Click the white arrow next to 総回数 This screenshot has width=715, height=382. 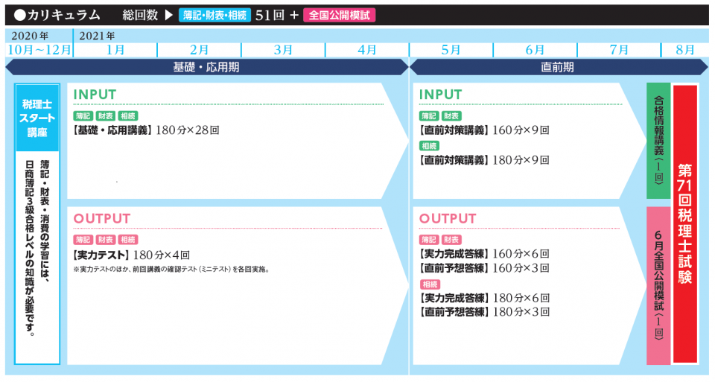pyautogui.click(x=168, y=15)
